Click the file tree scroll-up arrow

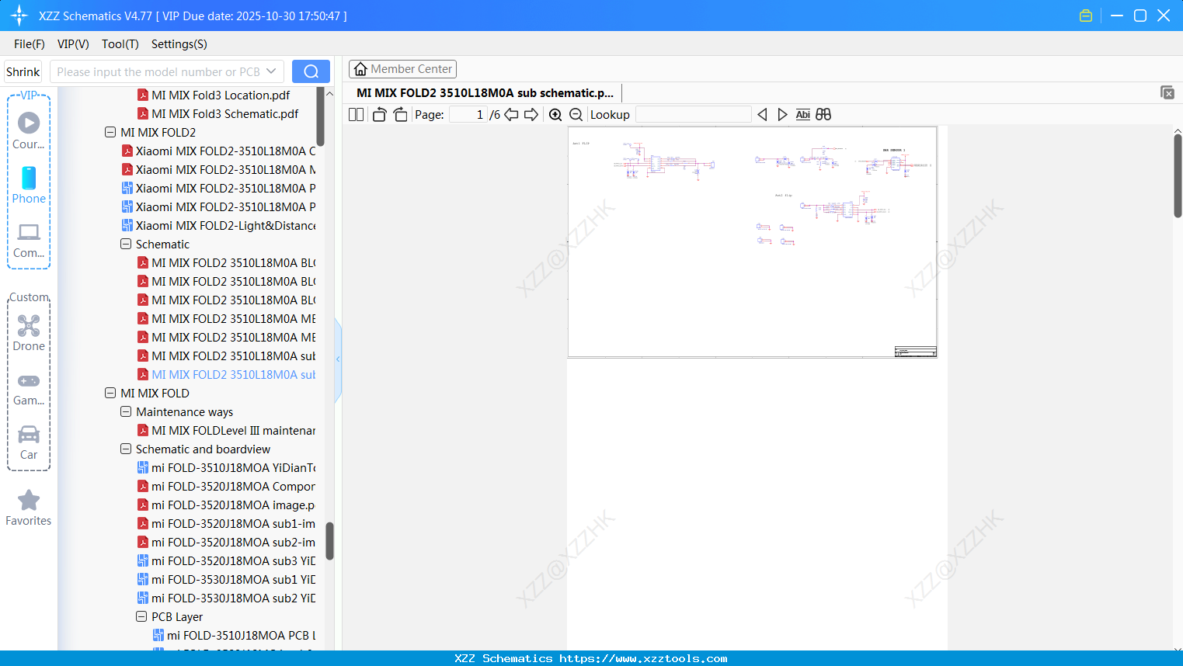click(x=329, y=93)
